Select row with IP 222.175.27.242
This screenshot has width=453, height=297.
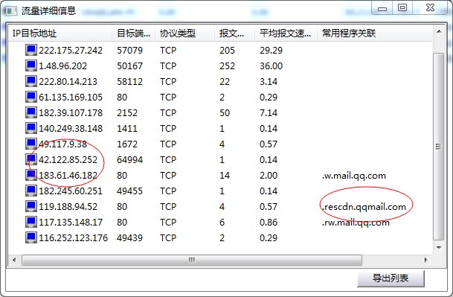[220, 50]
